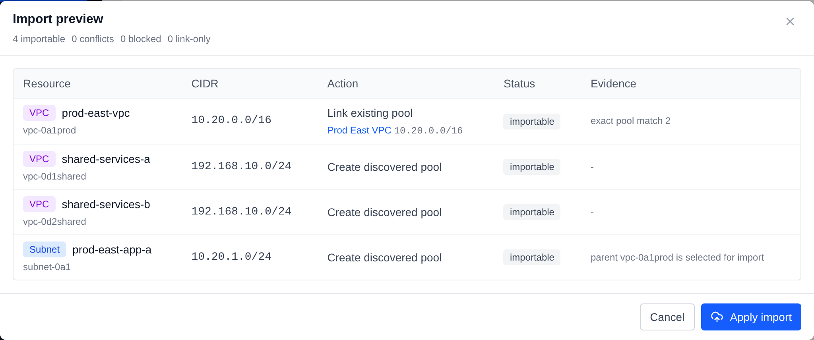The image size is (814, 340).
Task: Cancel the import preview
Action: click(667, 317)
